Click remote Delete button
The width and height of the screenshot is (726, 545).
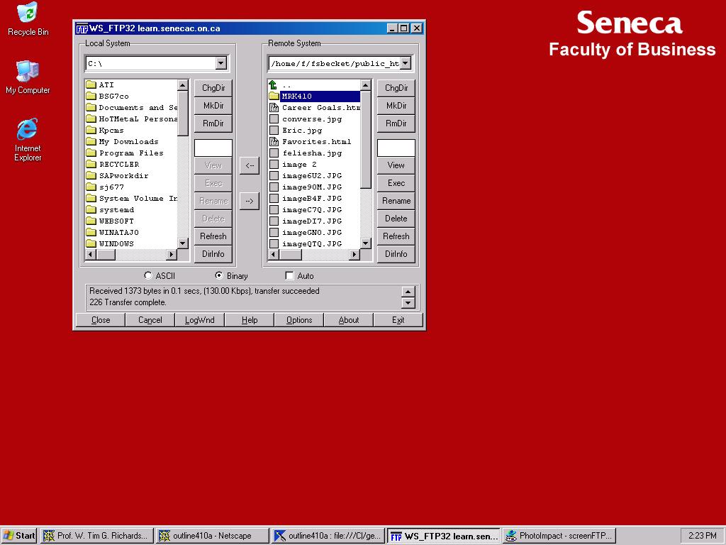[x=396, y=219]
